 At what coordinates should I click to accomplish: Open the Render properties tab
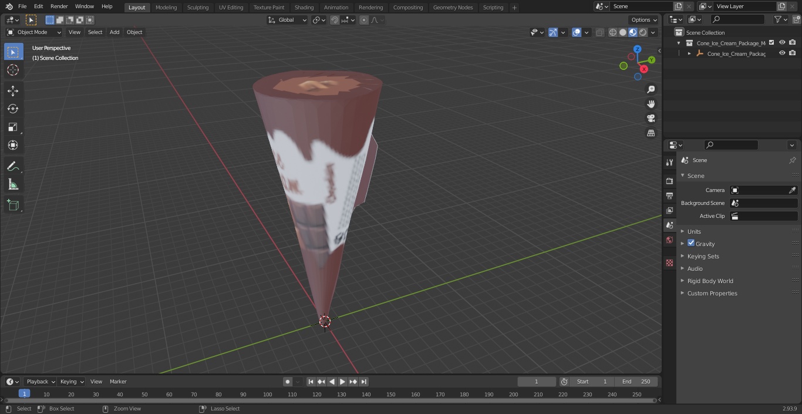pyautogui.click(x=669, y=181)
